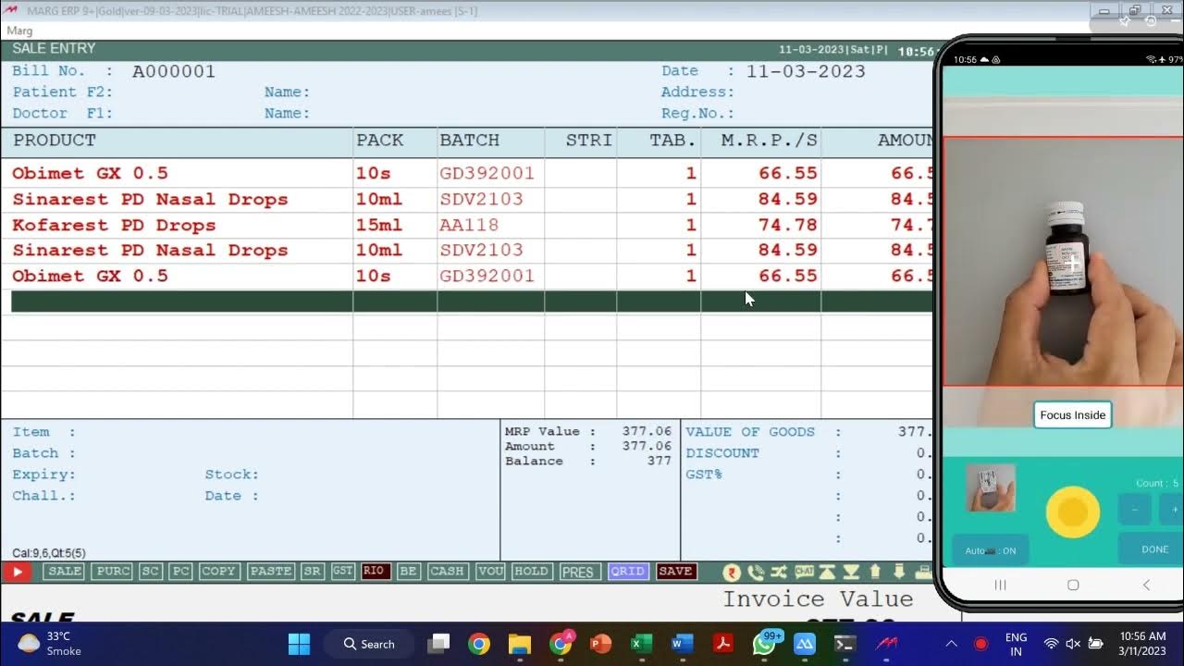
Task: Open Adobe Acrobat from taskbar
Action: 723,644
